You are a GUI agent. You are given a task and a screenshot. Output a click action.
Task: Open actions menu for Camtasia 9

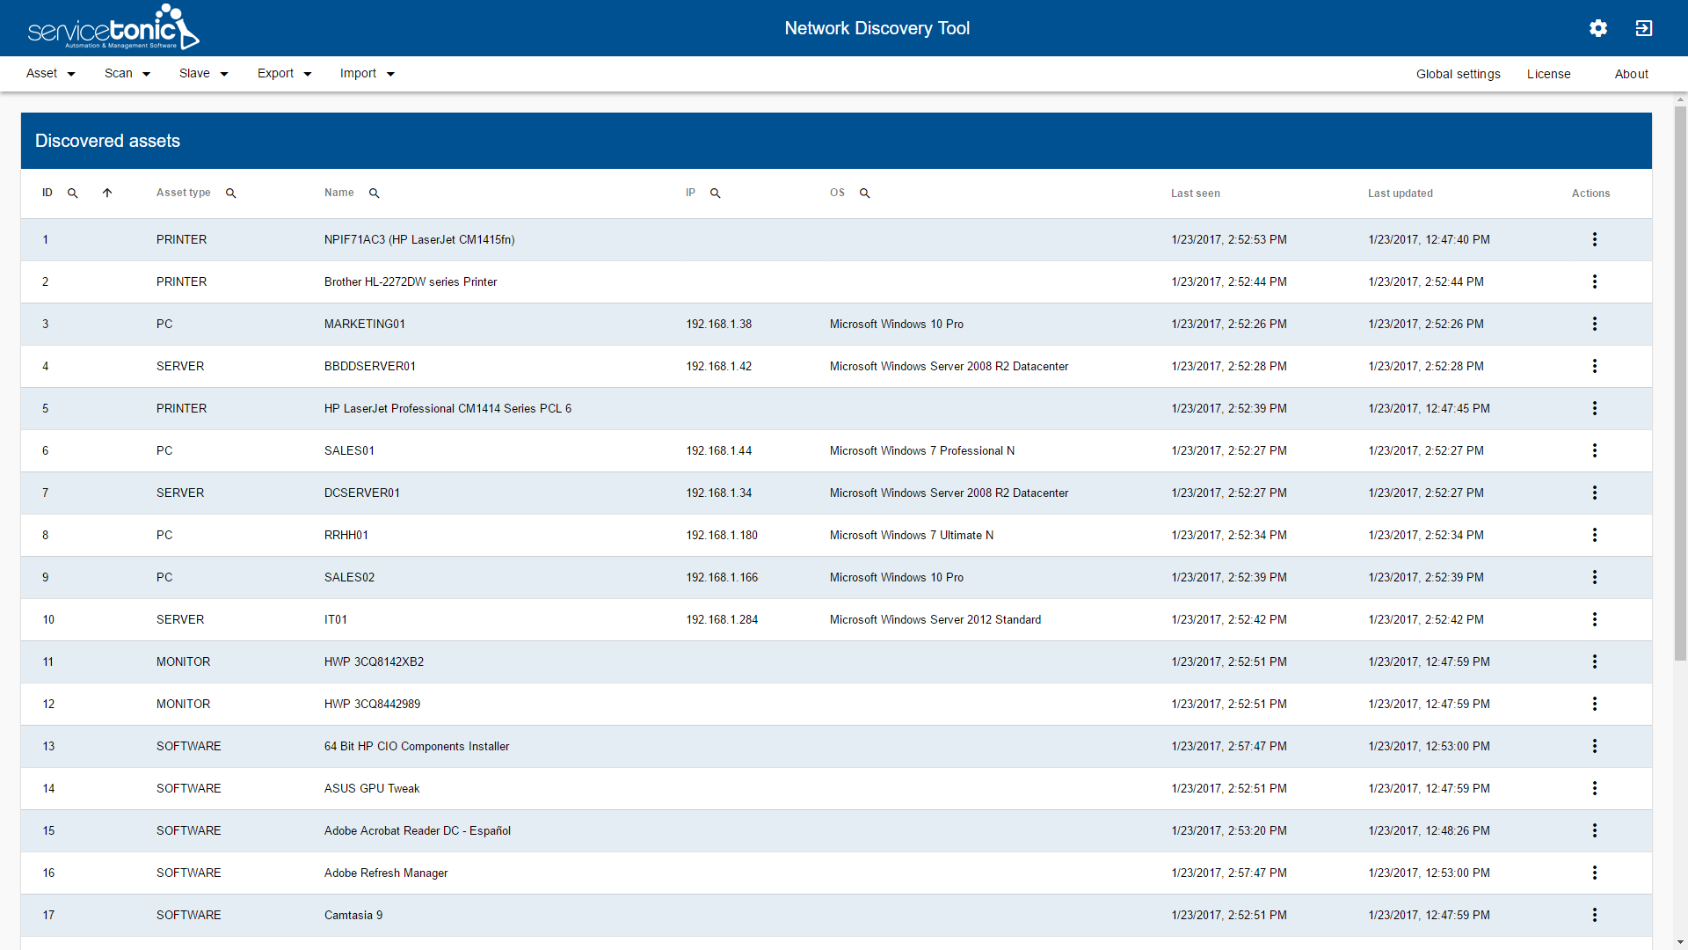pos(1595,915)
